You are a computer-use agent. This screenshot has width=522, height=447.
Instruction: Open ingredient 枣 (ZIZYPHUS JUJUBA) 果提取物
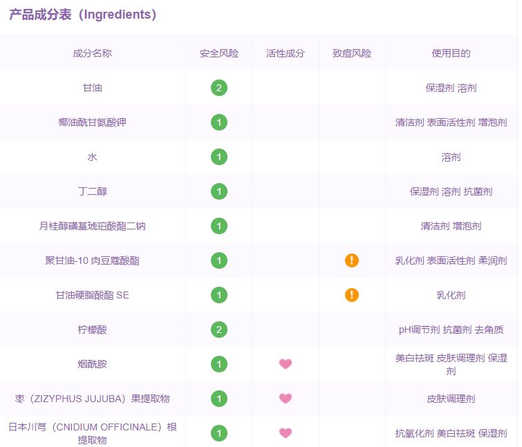[x=92, y=399]
